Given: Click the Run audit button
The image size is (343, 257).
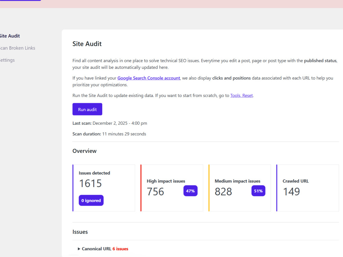Looking at the screenshot, I should tap(87, 109).
